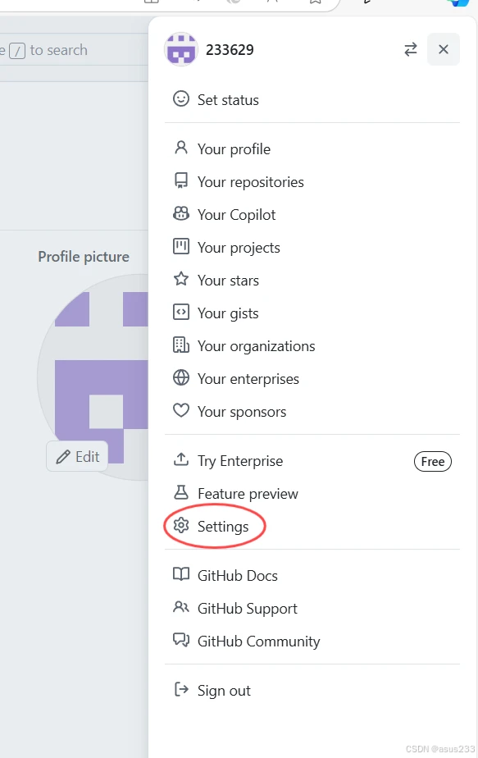The height and width of the screenshot is (758, 478).
Task: Click the Settings gear icon
Action: (180, 526)
